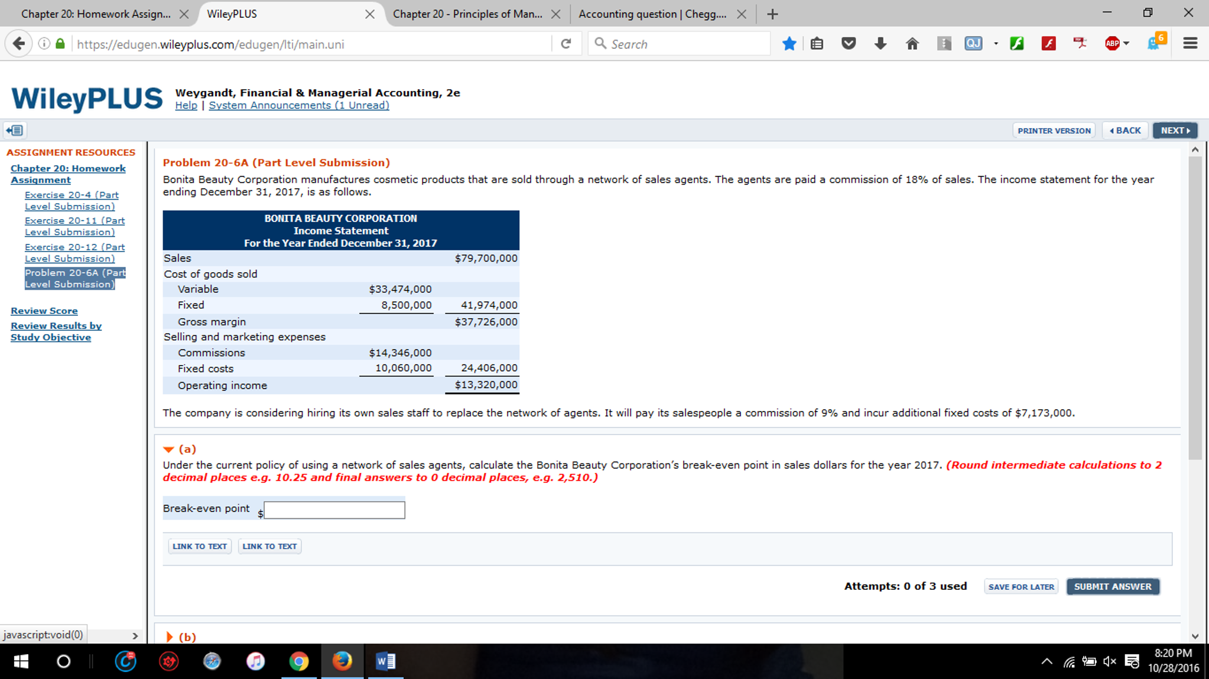The width and height of the screenshot is (1209, 679).
Task: Click the green Evernote-style extension icon
Action: pos(1017,44)
